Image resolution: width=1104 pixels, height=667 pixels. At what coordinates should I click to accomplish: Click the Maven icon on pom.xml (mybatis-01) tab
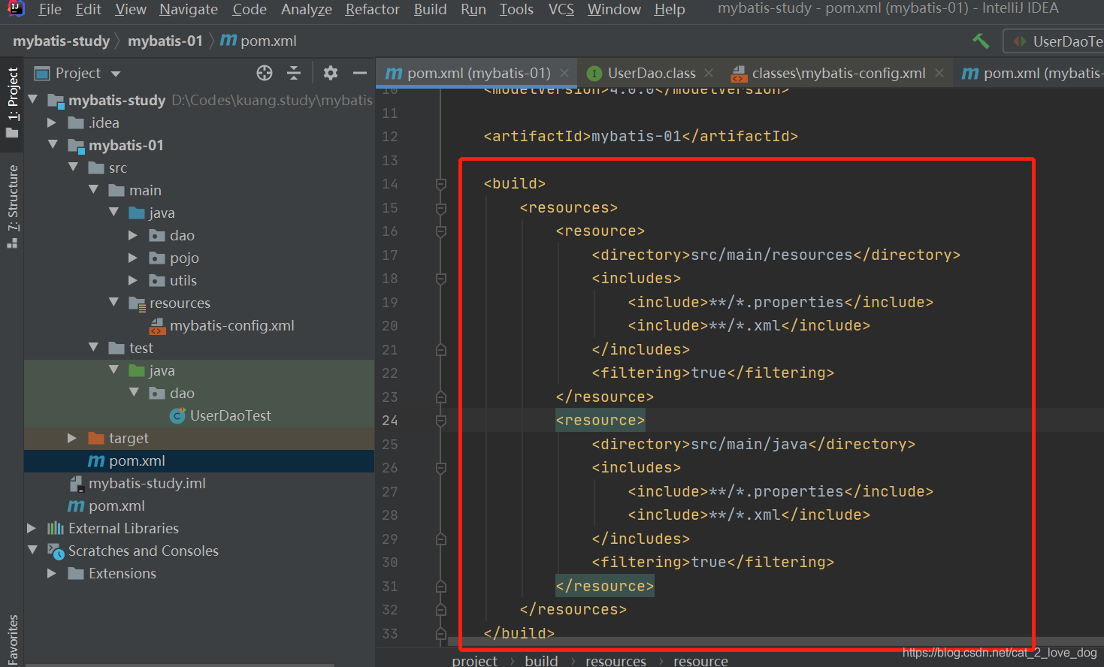[394, 74]
